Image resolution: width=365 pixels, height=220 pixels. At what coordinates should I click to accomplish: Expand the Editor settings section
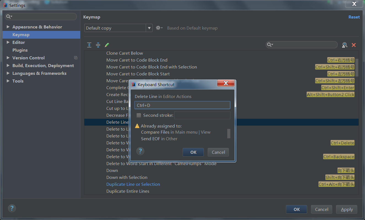point(8,42)
